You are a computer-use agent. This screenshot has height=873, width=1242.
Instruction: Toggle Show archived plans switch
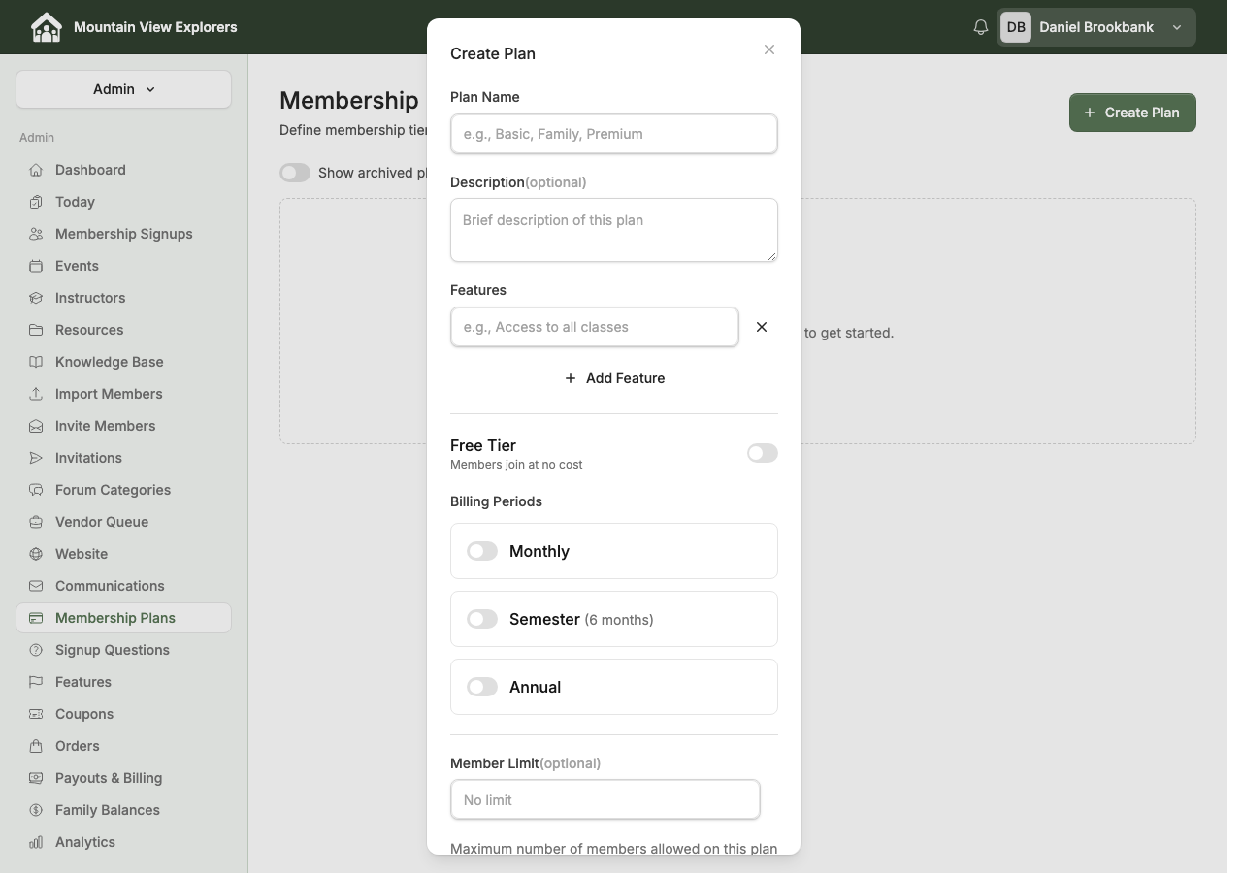[295, 173]
